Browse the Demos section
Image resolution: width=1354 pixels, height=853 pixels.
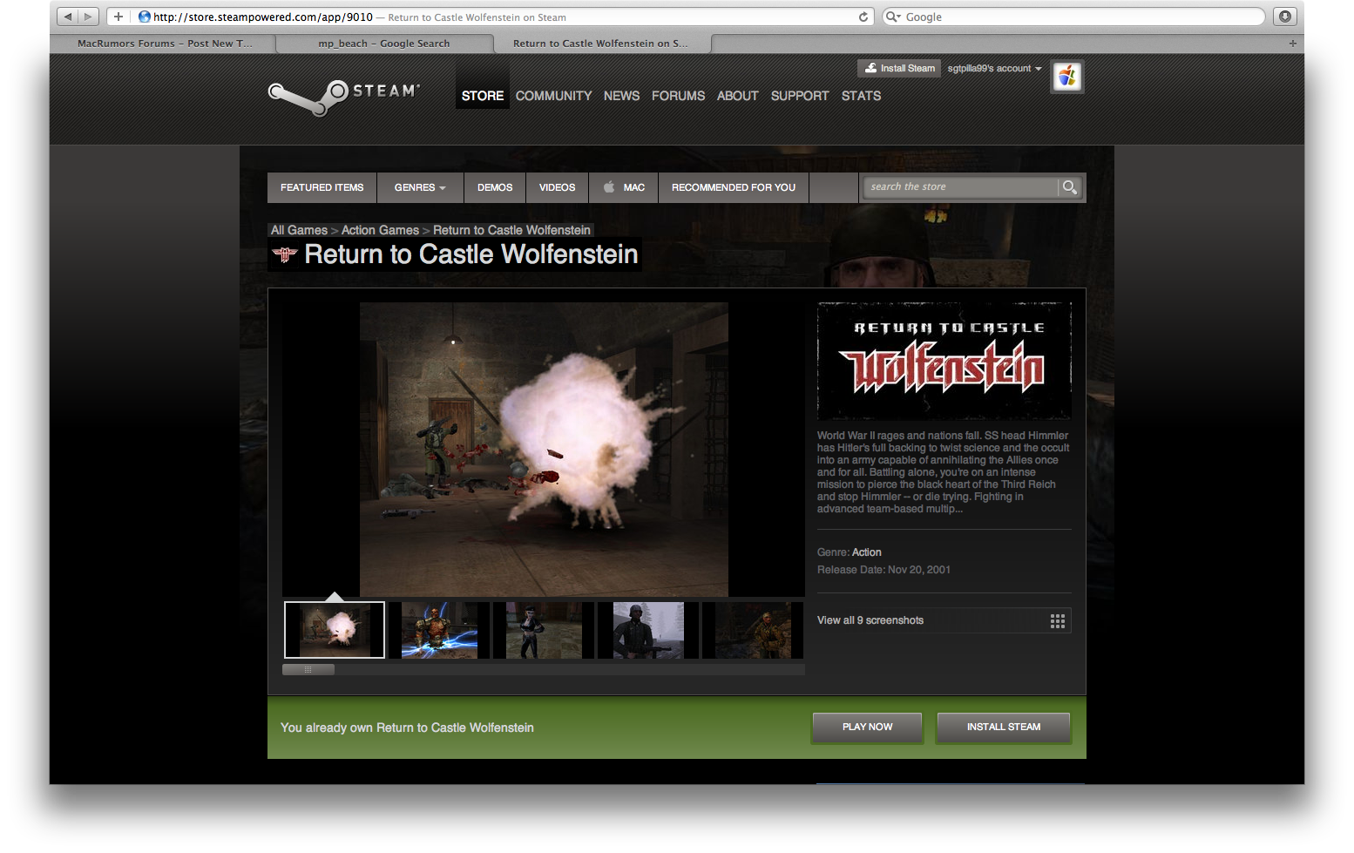[495, 187]
